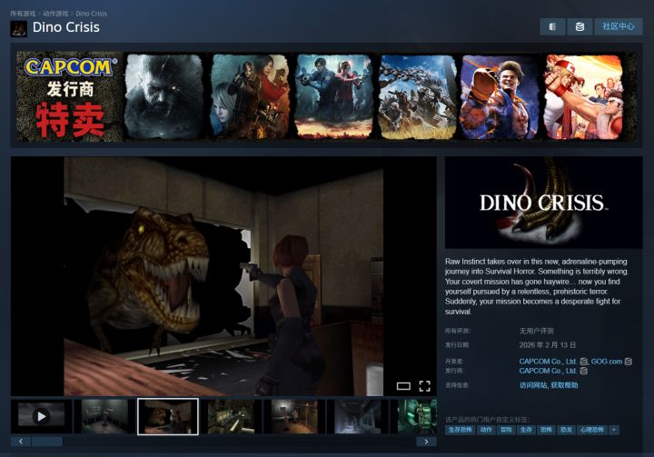This screenshot has height=457, width=654.
Task: Select the bluish corridor thumbnail
Action: pyautogui.click(x=358, y=416)
